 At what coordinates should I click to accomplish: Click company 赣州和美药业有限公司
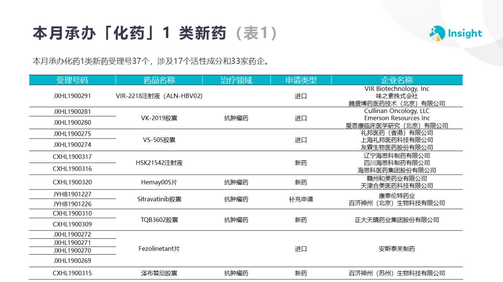pyautogui.click(x=397, y=179)
